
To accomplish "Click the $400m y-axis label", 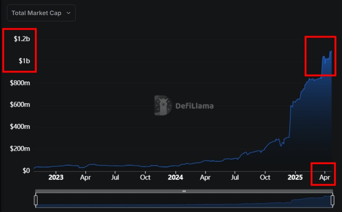I will (20, 127).
